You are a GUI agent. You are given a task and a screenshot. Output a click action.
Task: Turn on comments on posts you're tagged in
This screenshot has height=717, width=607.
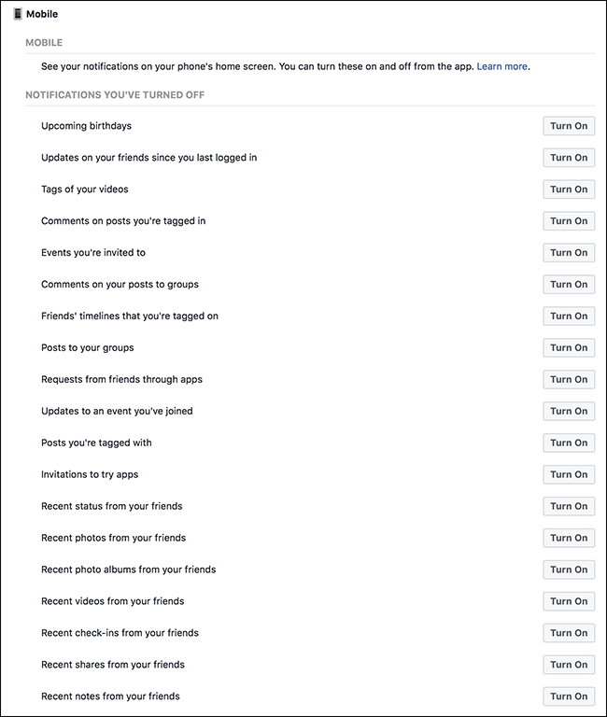tap(569, 221)
